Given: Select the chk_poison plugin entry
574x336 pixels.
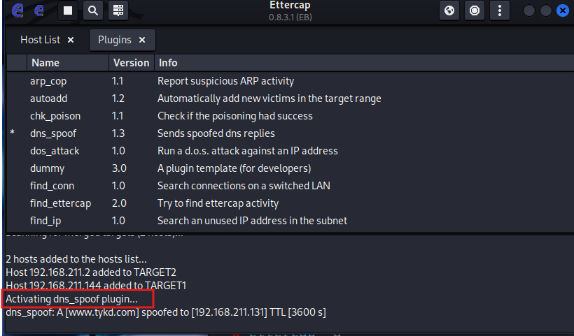Looking at the screenshot, I should click(x=55, y=116).
